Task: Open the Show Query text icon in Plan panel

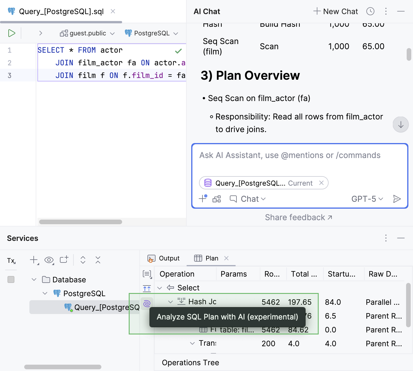Action: point(147,274)
